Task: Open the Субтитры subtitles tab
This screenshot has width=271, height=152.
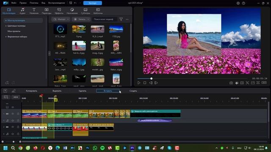Action: pyautogui.click(x=86, y=11)
